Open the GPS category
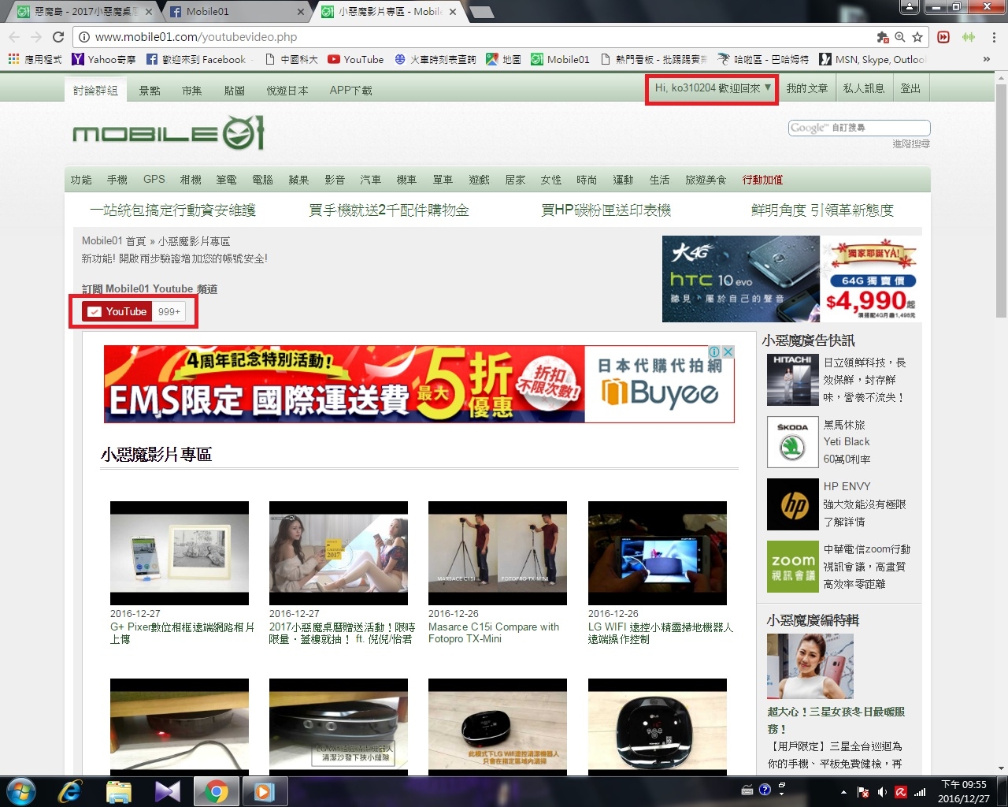 154,180
